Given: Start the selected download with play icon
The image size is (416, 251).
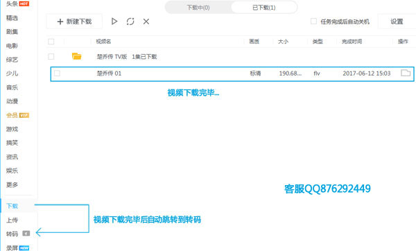Looking at the screenshot, I should 114,21.
